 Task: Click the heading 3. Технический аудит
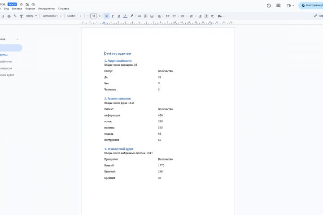[118, 149]
